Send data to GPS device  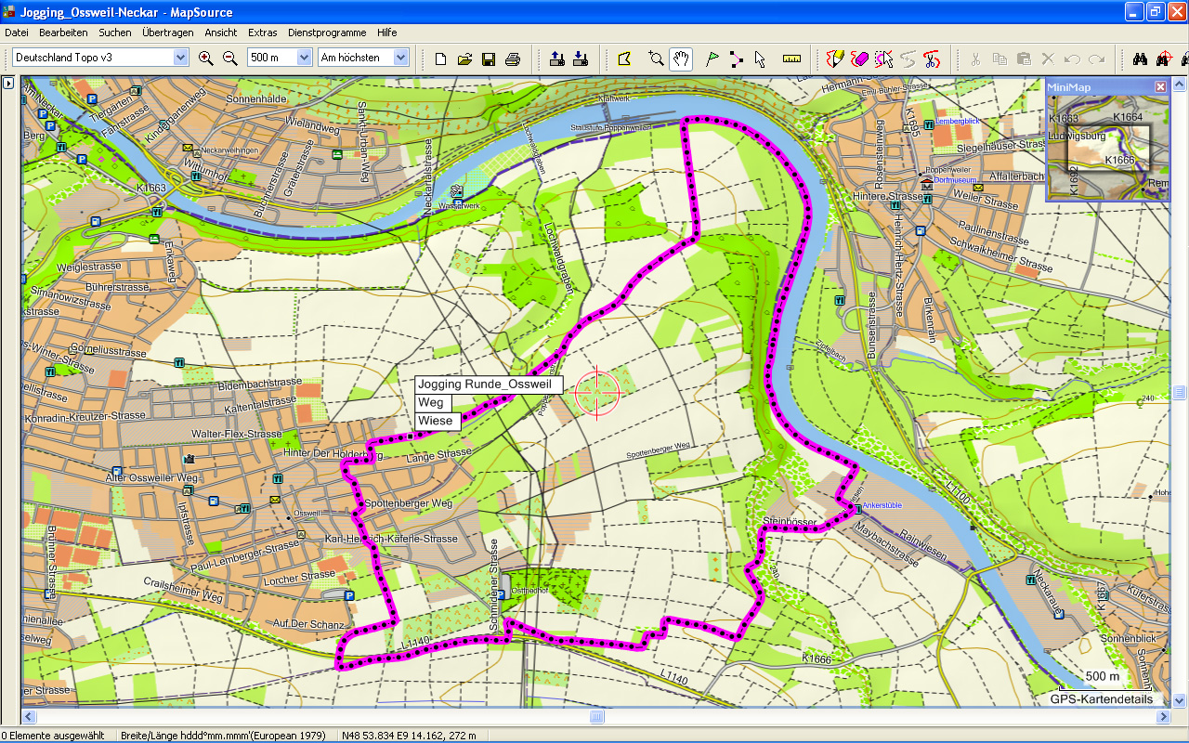(x=556, y=59)
